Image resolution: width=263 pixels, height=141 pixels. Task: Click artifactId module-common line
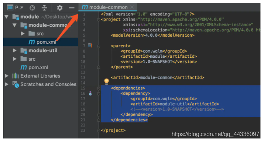[157, 78]
